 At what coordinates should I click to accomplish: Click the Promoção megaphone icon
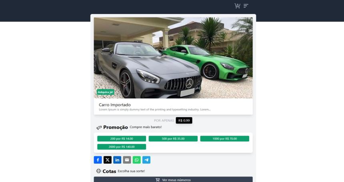tap(99, 128)
